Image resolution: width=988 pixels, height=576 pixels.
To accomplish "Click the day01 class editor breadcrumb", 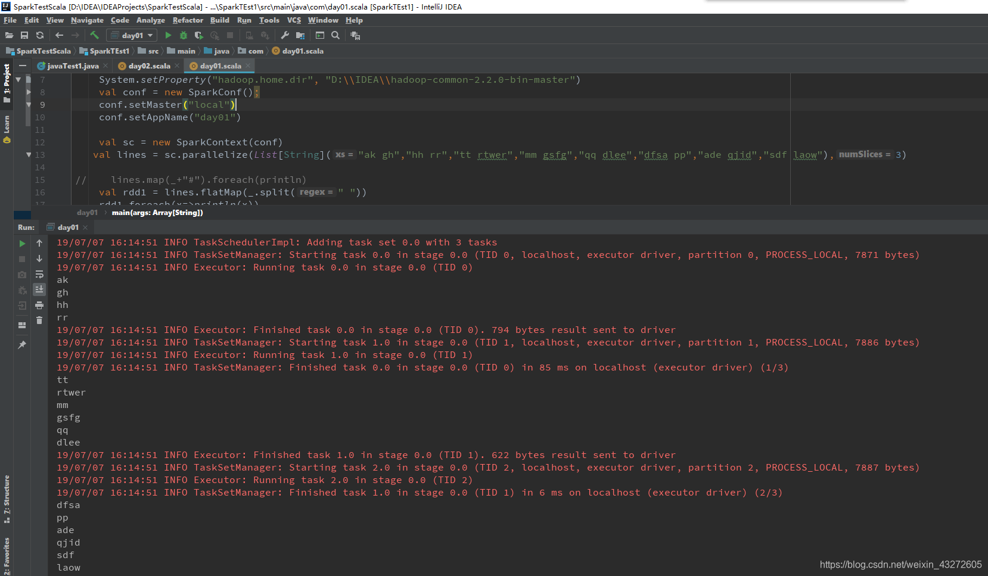I will coord(87,213).
